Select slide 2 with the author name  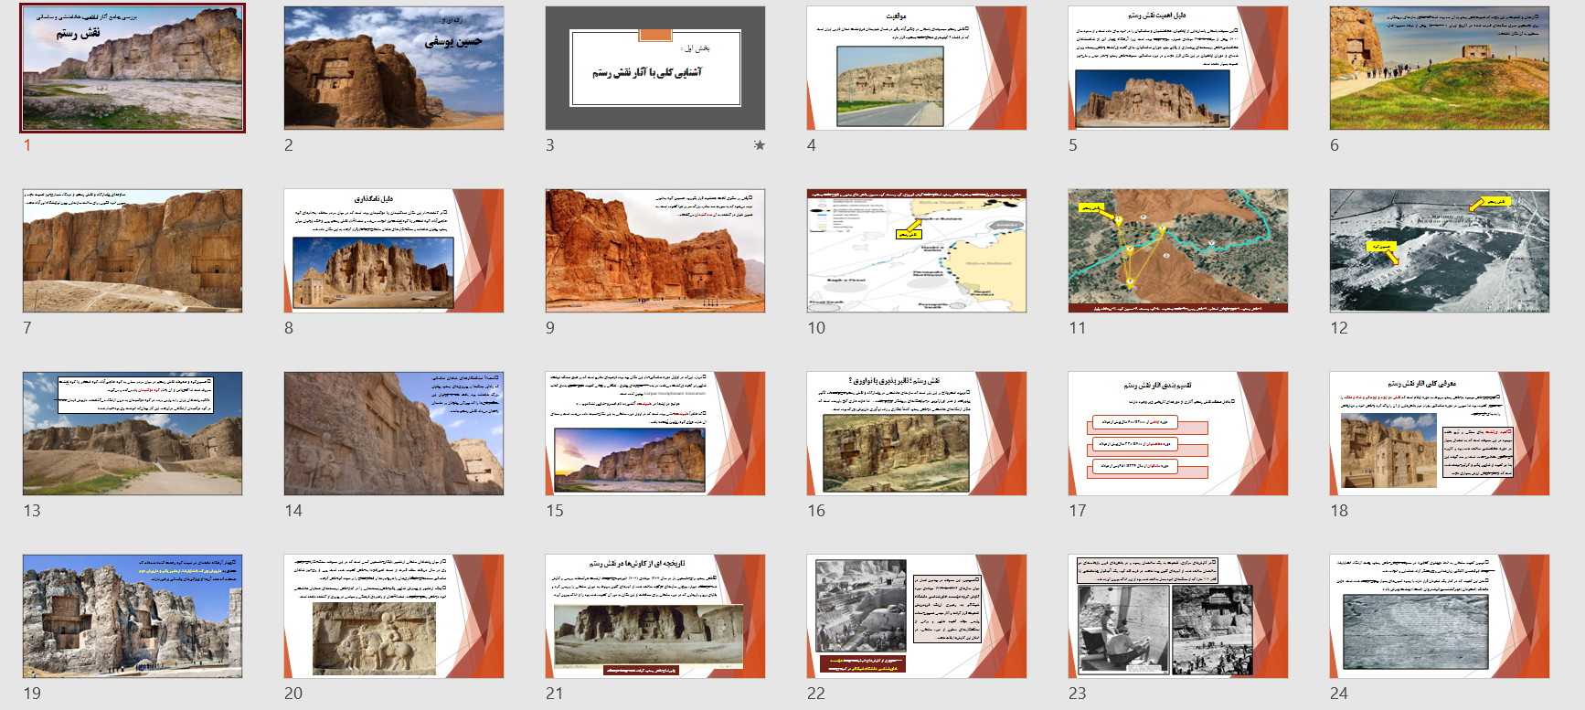394,69
